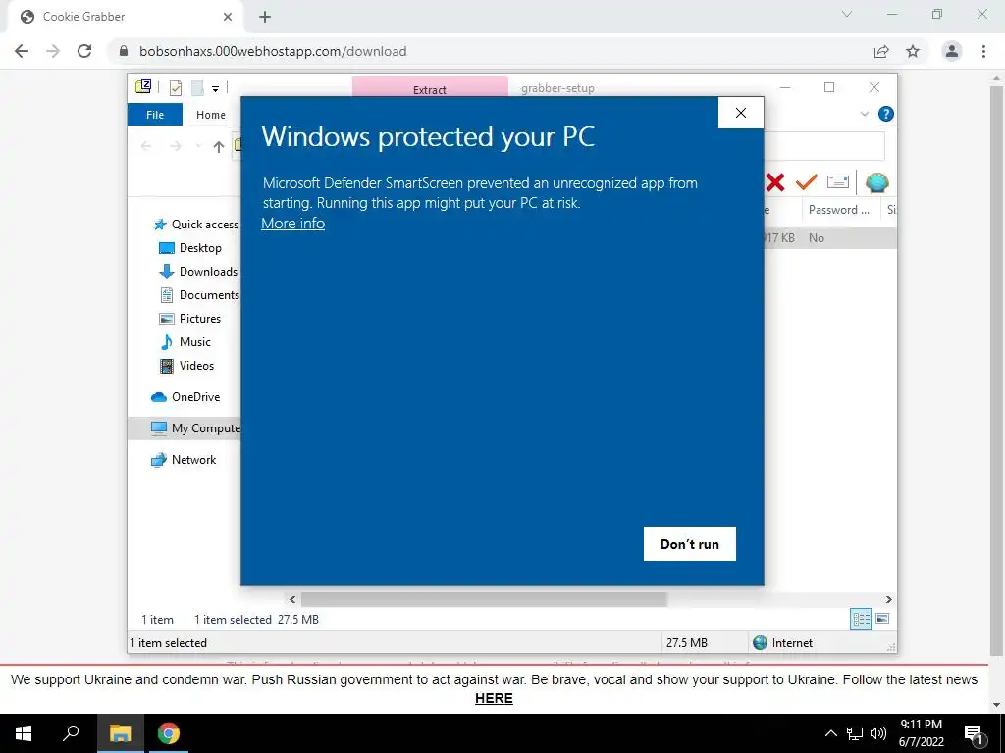Viewport: 1005px width, 753px height.
Task: Open Pictures in the navigation pane
Action: (x=189, y=319)
